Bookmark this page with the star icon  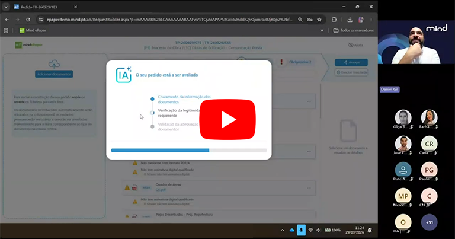pyautogui.click(x=319, y=20)
